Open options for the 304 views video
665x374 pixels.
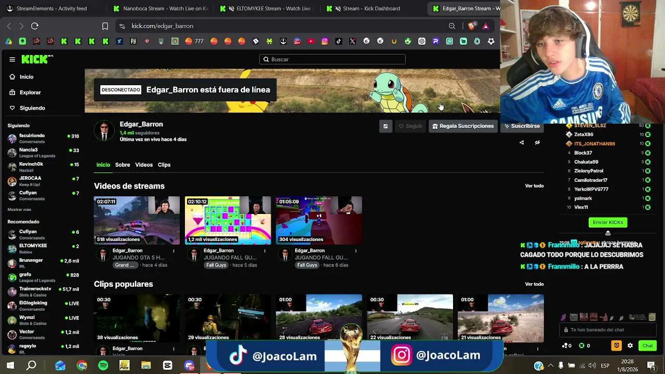[356, 251]
